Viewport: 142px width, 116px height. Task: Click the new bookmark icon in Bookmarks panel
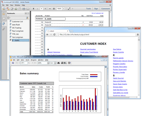coord(27,18)
